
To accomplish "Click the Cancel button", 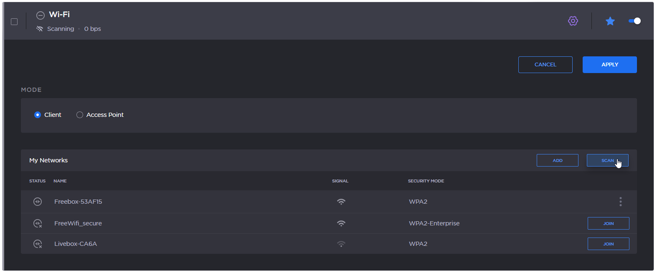I will coord(545,65).
